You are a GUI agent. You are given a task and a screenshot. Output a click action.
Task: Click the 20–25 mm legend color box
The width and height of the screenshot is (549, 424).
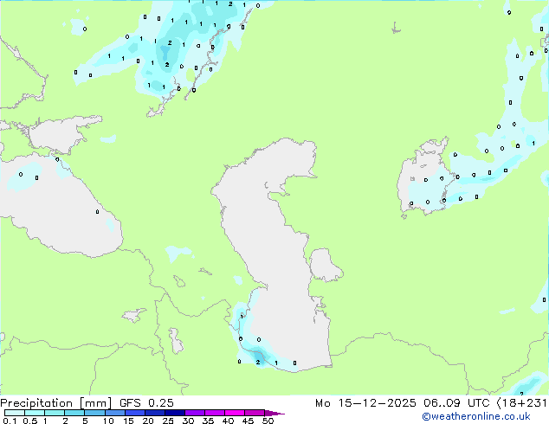coord(154,413)
